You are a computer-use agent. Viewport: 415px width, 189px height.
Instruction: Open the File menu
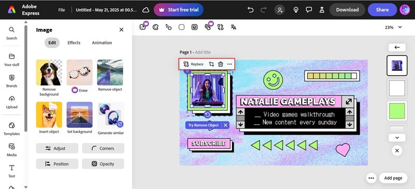coord(62,10)
